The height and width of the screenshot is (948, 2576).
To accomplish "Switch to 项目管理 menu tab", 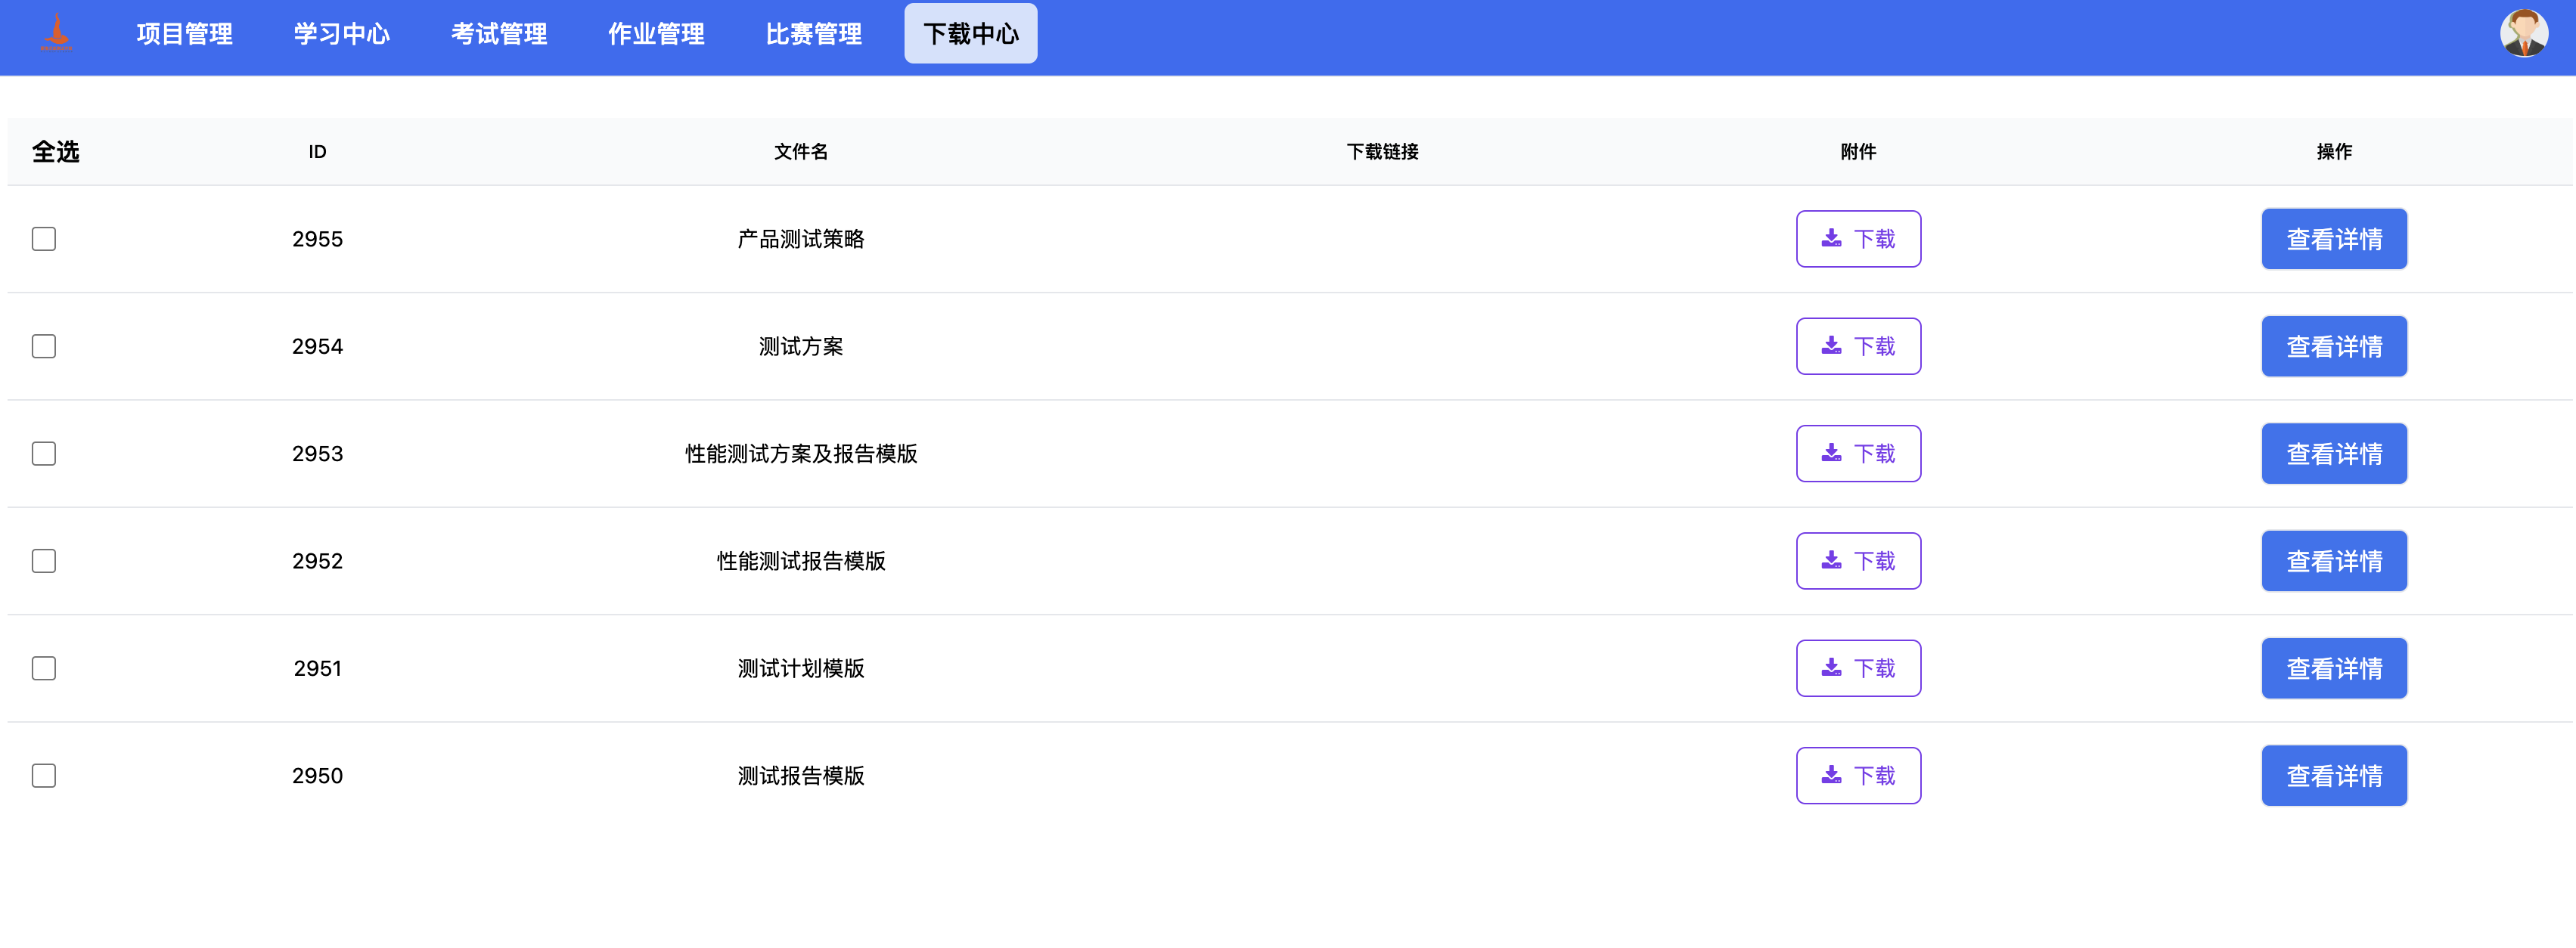I will click(x=184, y=34).
